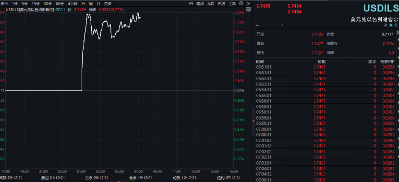Select the 15分 period
Screen dimensions: 399x182
tap(36, 3)
